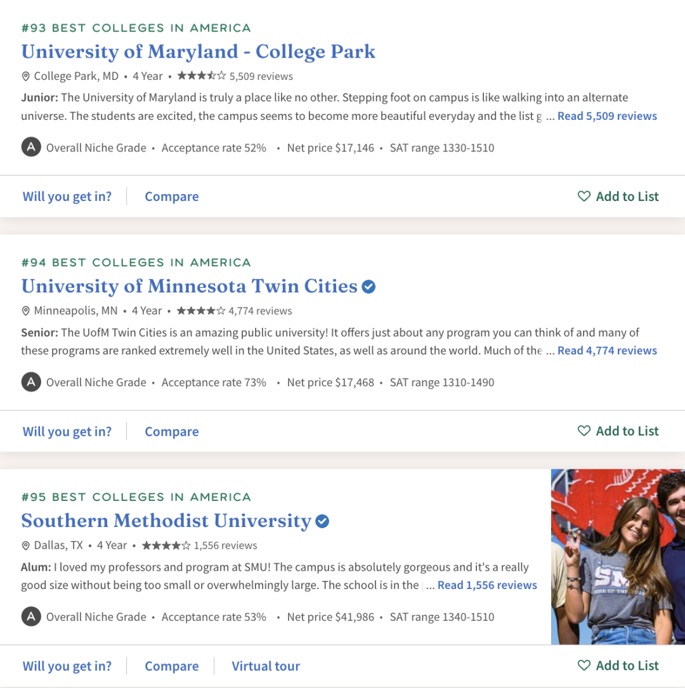
Task: Click verified checkmark beside Southern Methodist University
Action: 322,521
